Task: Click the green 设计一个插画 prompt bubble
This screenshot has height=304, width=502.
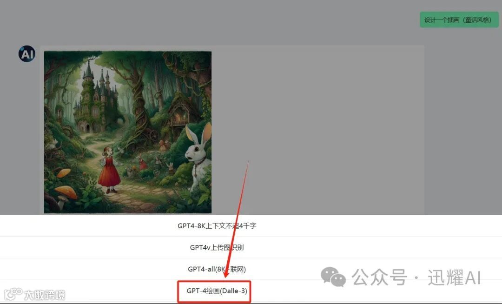Action: tap(459, 20)
